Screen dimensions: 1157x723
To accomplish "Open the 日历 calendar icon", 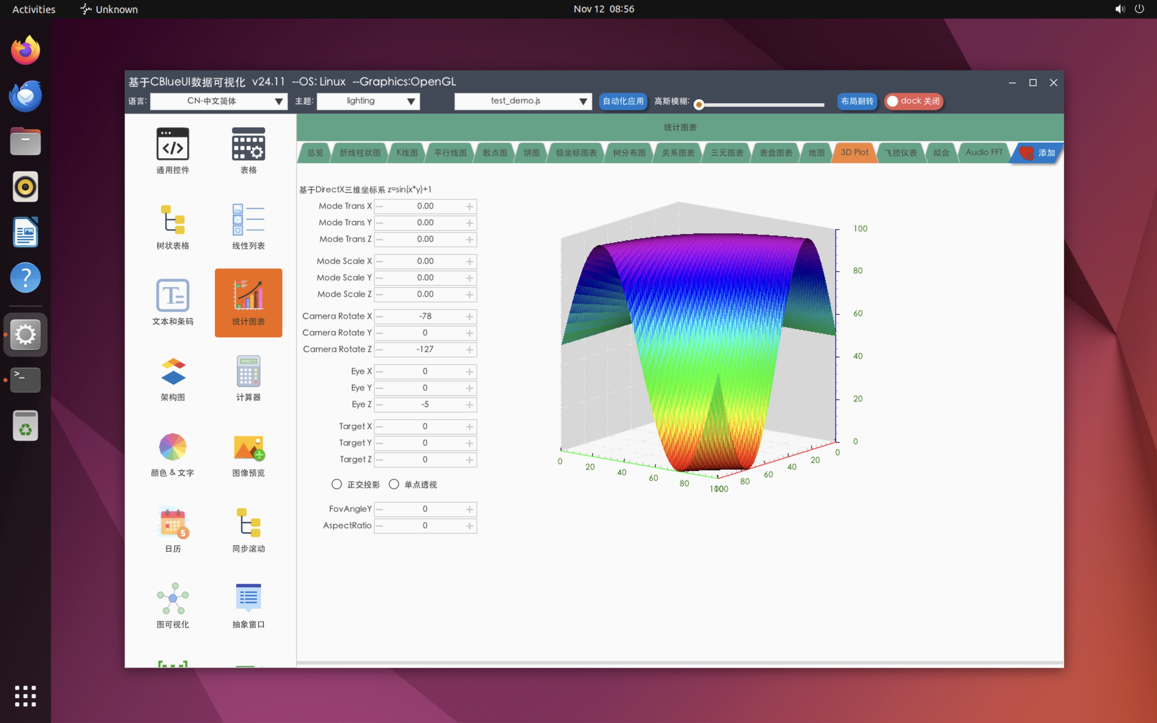I will 173,523.
